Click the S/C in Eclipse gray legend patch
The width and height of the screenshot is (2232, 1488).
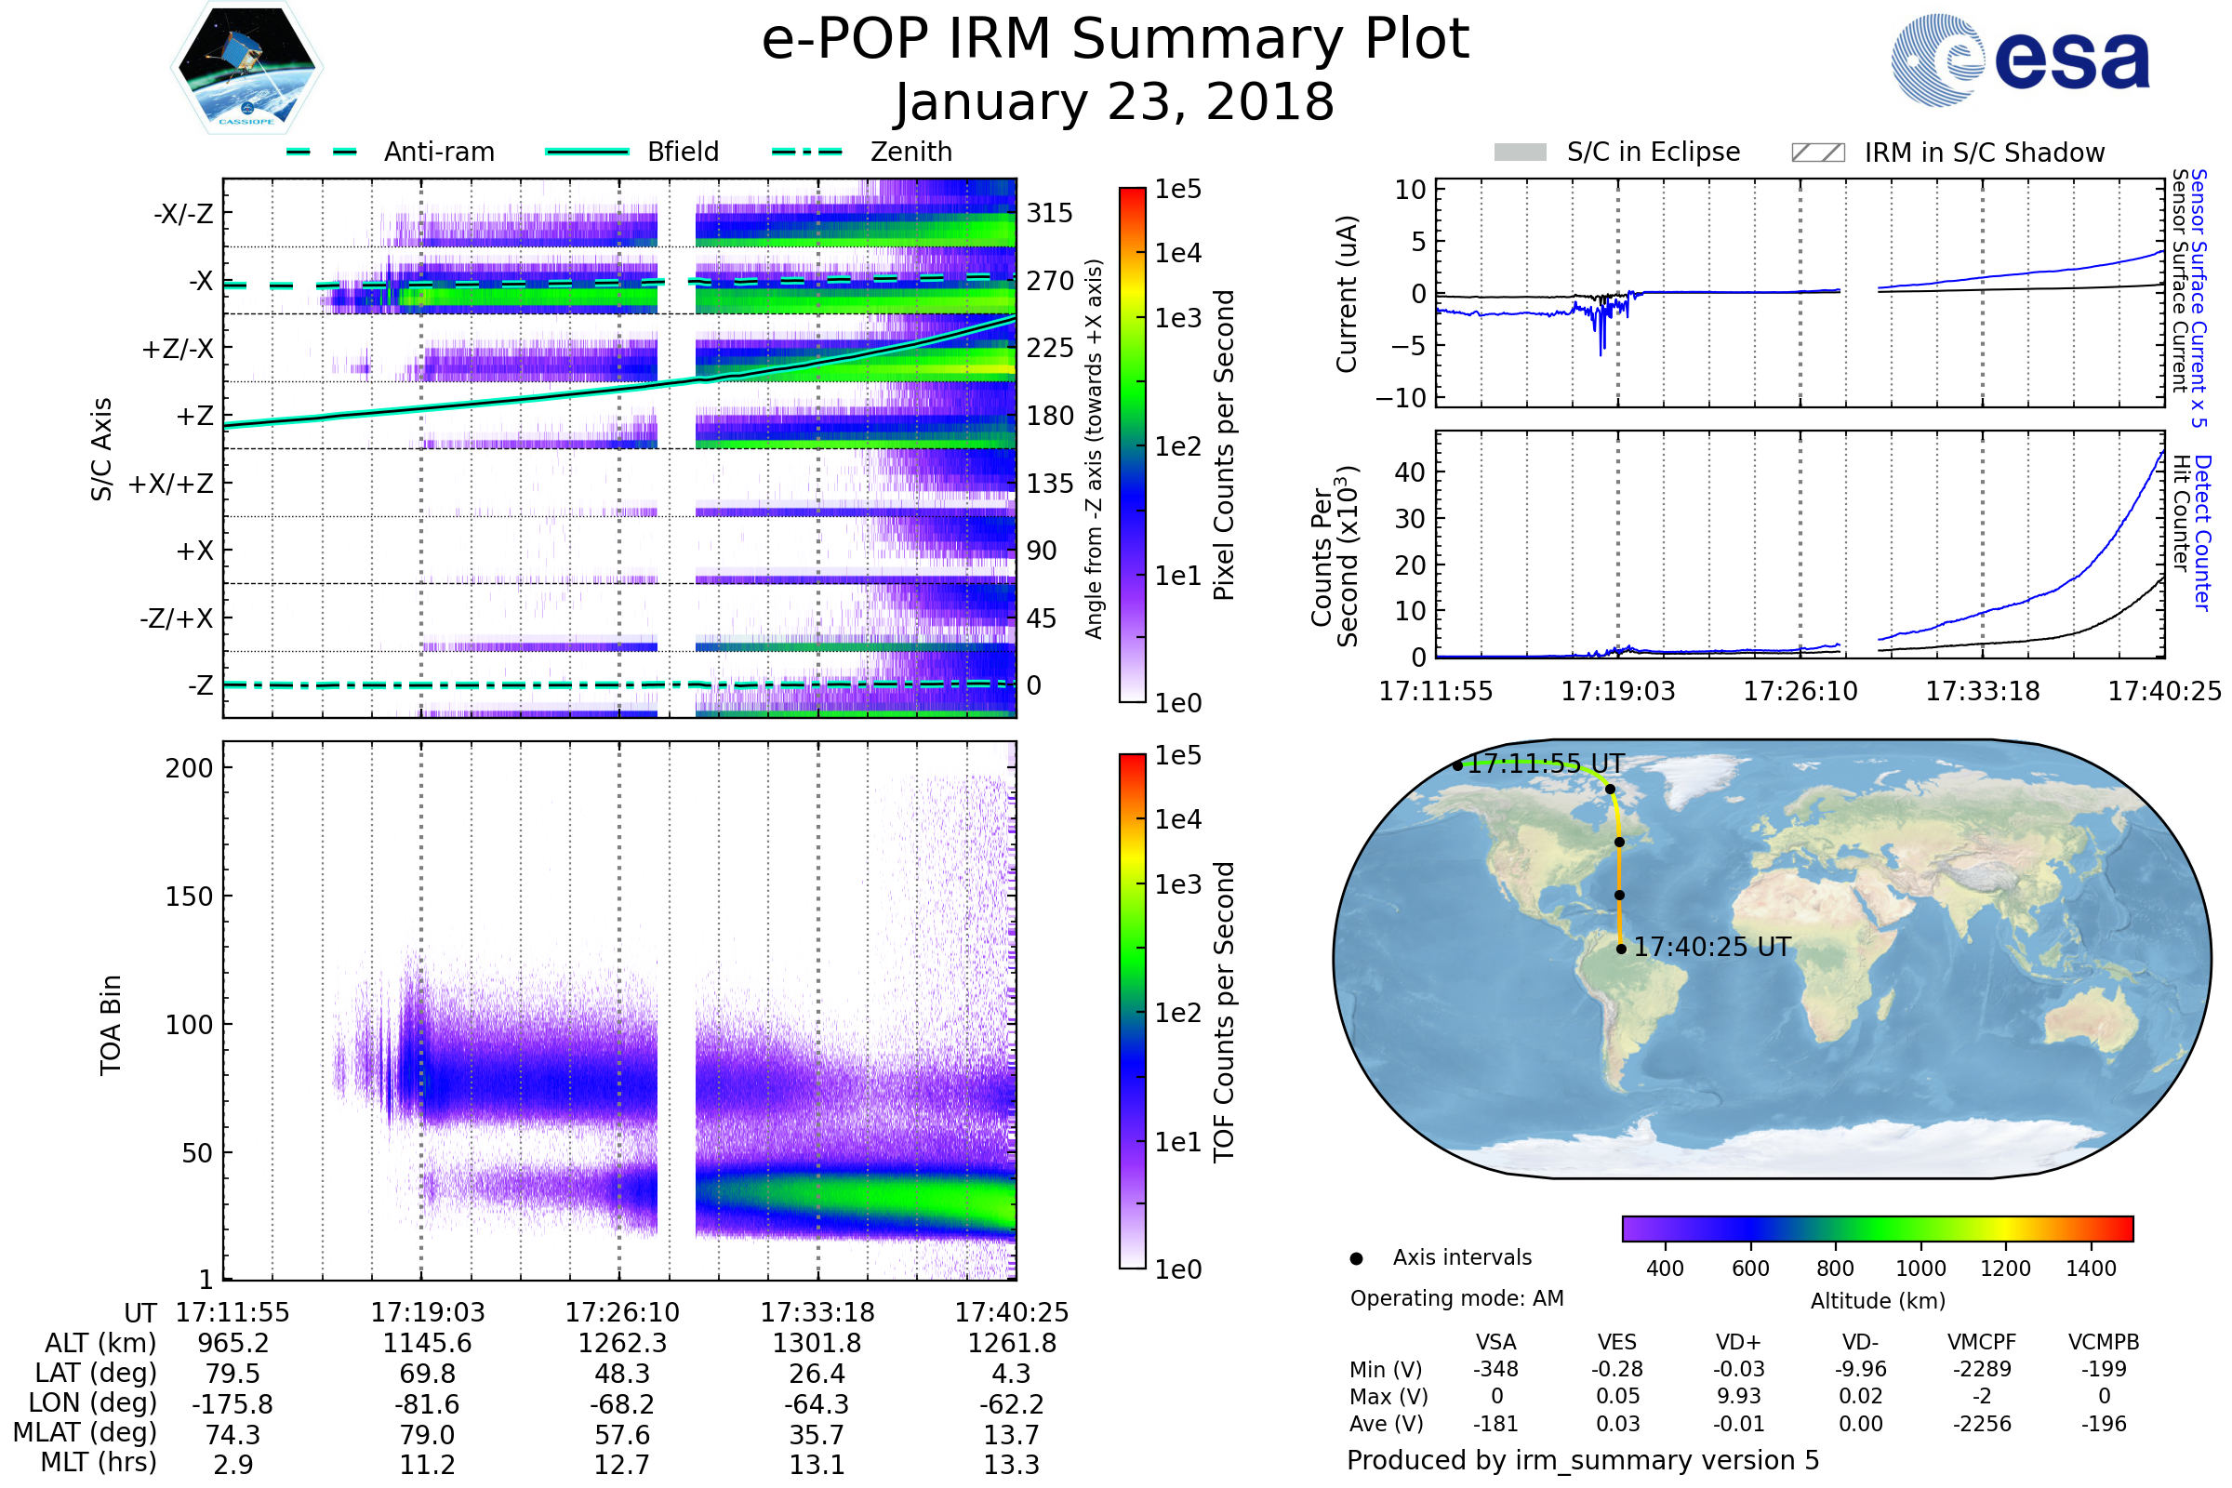tap(1520, 153)
